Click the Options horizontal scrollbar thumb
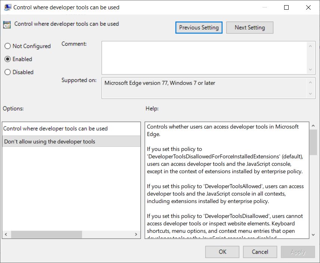Image resolution: width=320 pixels, height=263 pixels. (x=47, y=234)
